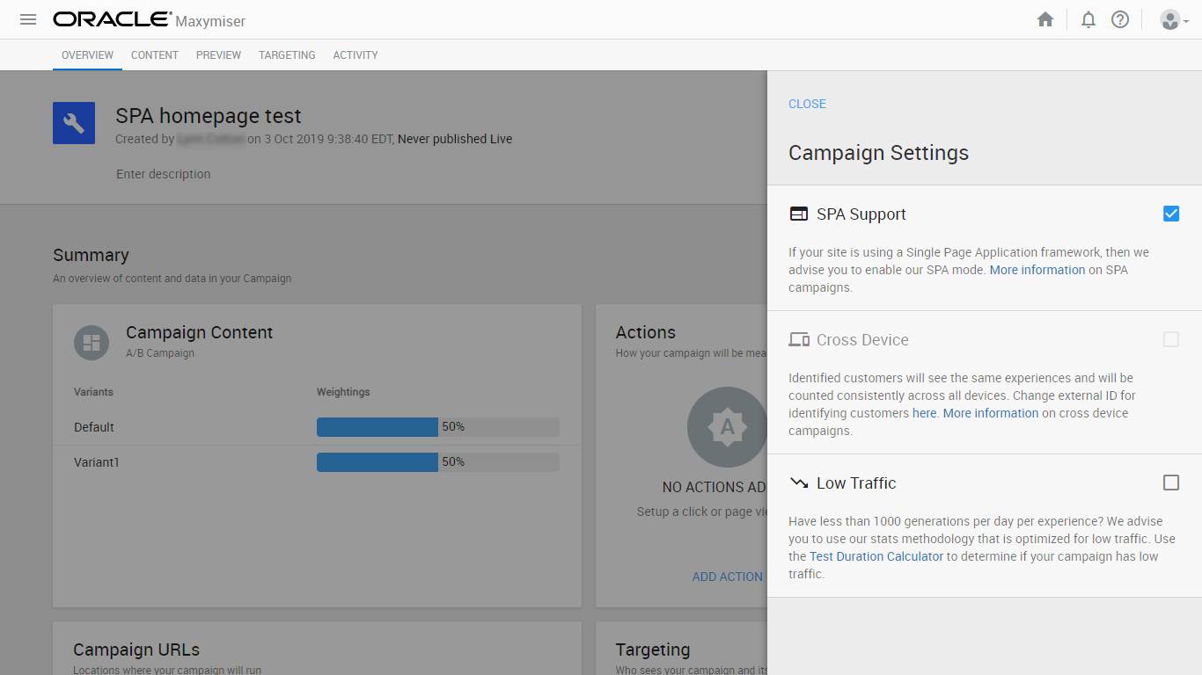Open the help question mark icon
The height and width of the screenshot is (675, 1202).
pyautogui.click(x=1120, y=19)
